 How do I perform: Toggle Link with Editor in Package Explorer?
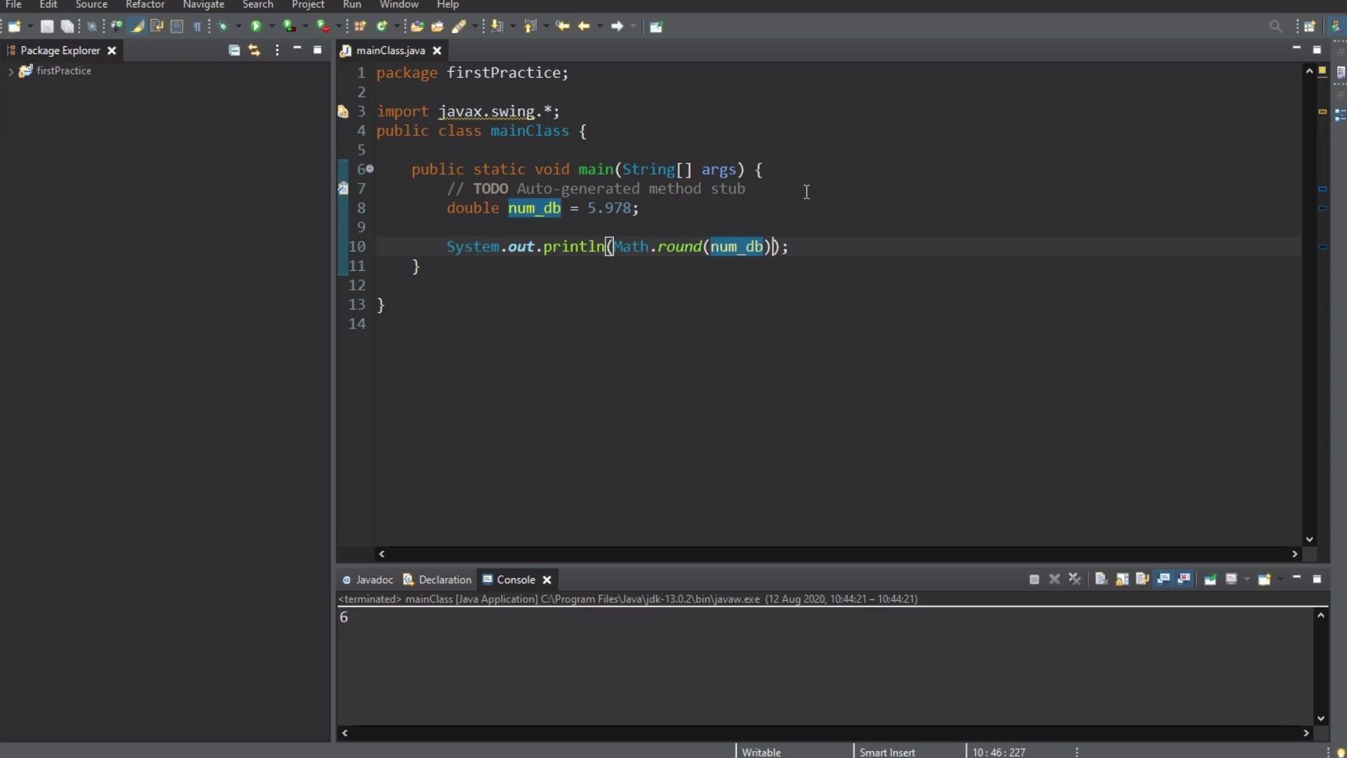pyautogui.click(x=255, y=51)
